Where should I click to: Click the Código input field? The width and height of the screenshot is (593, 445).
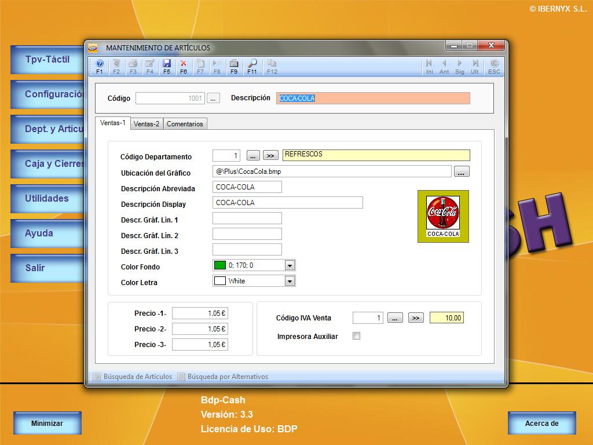(170, 99)
